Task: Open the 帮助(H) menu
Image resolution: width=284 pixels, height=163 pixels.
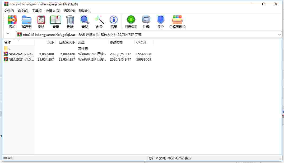Action: pyautogui.click(x=84, y=11)
